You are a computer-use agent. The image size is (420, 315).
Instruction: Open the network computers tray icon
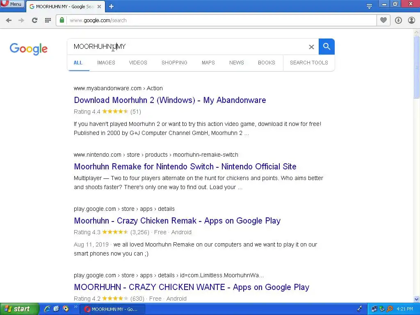374,309
